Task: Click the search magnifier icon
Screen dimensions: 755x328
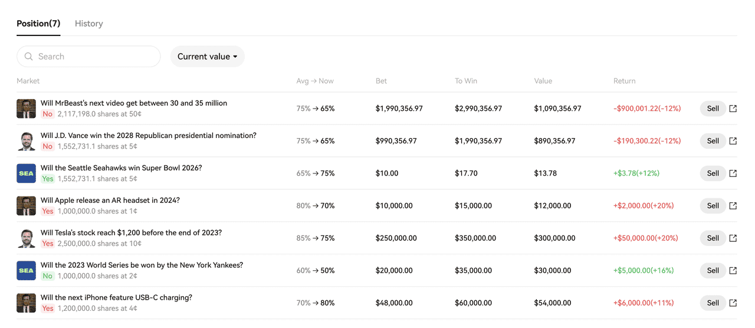Action: click(28, 57)
